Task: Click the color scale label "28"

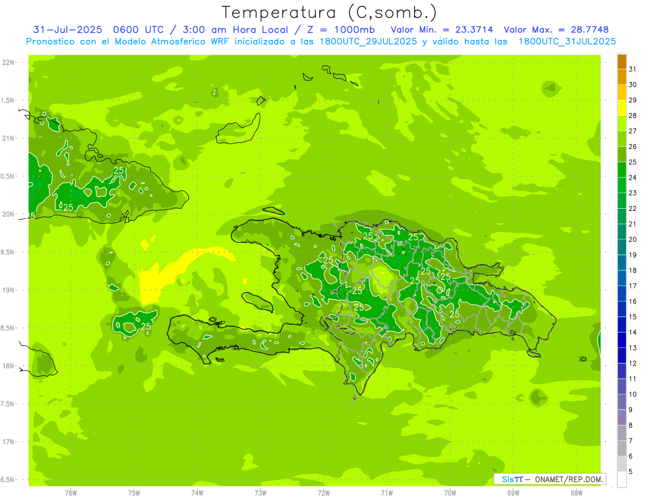Action: pos(632,115)
